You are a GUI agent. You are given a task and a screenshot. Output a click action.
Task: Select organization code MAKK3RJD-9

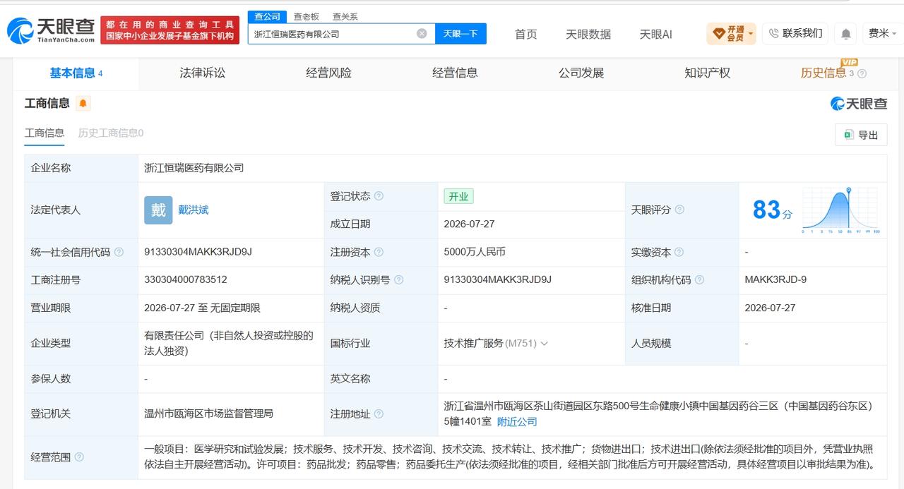click(775, 280)
